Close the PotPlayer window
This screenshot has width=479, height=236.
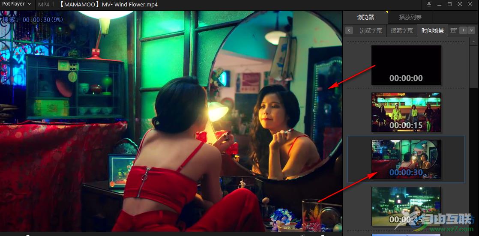coord(470,4)
